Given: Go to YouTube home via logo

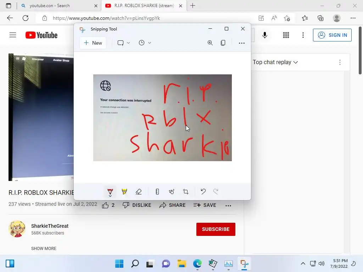Looking at the screenshot, I should (x=41, y=35).
